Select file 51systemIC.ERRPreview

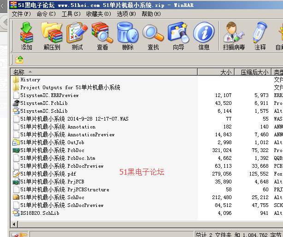[49, 95]
